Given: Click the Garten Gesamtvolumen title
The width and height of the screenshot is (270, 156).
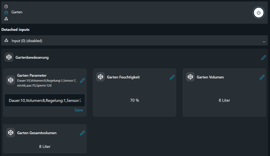Looking at the screenshot, I should tap(37, 133).
